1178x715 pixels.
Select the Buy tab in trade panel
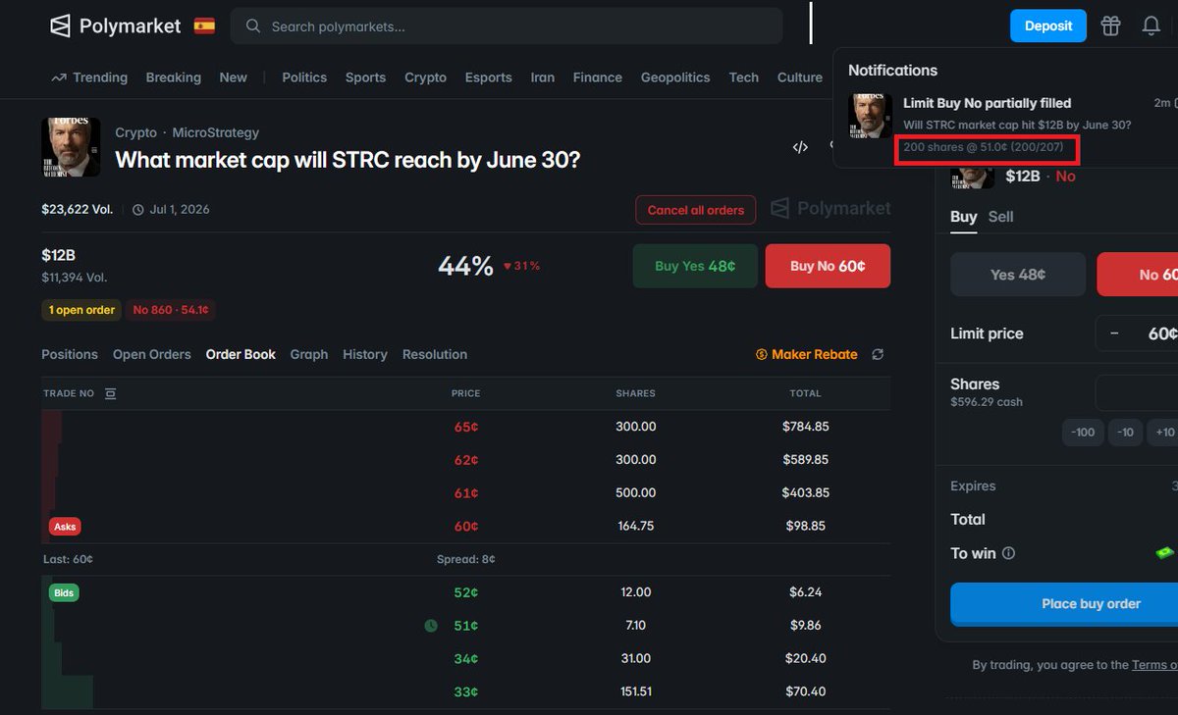point(964,217)
